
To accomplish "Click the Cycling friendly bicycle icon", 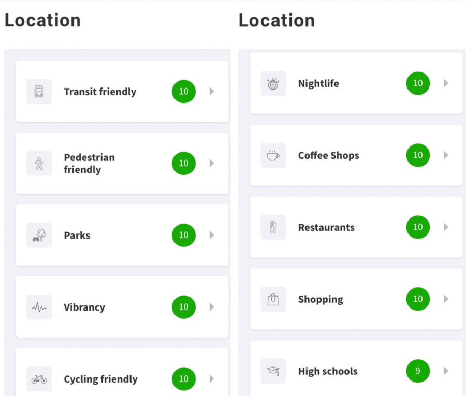I will (x=39, y=379).
